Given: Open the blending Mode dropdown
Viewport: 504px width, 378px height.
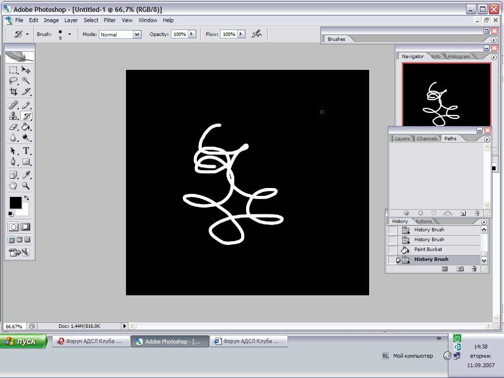Looking at the screenshot, I should coord(137,34).
